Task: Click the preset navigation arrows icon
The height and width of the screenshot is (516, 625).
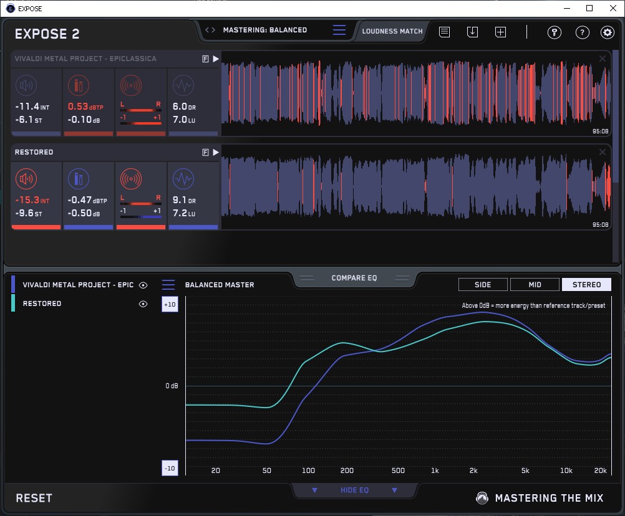Action: [210, 30]
